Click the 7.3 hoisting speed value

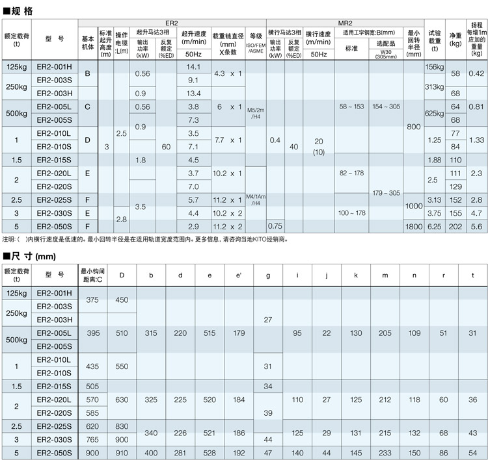coord(193,120)
